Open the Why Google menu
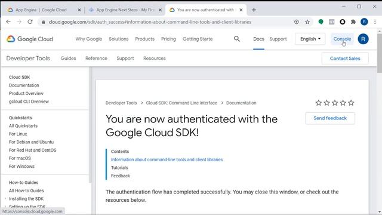 (89, 39)
